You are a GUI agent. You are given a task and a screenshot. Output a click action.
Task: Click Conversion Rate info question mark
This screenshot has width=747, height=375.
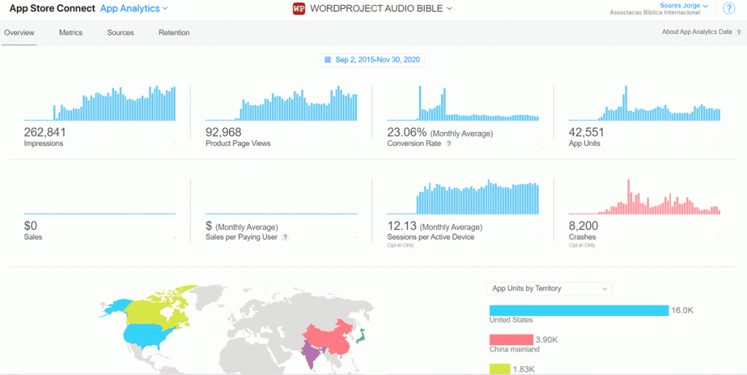coord(449,144)
